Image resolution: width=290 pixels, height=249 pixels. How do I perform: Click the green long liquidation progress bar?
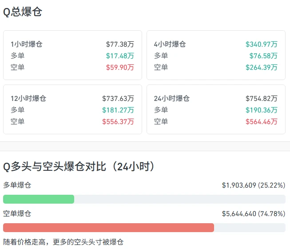[x=39, y=199]
